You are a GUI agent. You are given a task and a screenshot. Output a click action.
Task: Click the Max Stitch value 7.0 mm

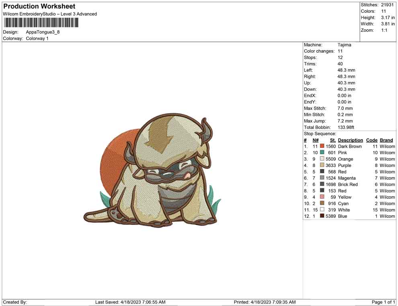(345, 108)
